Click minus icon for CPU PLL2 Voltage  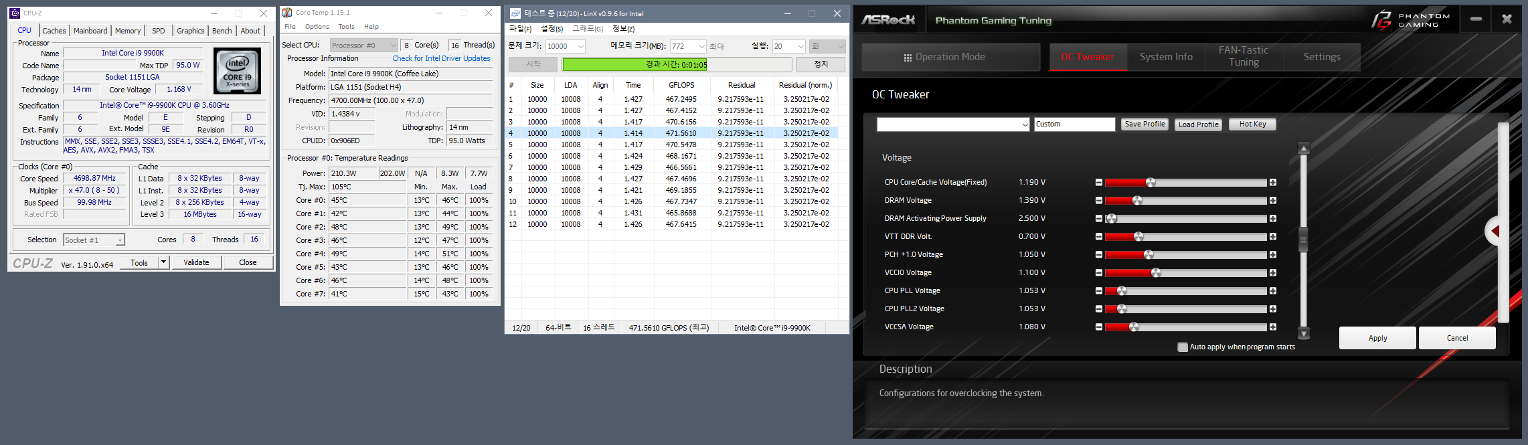click(1098, 308)
